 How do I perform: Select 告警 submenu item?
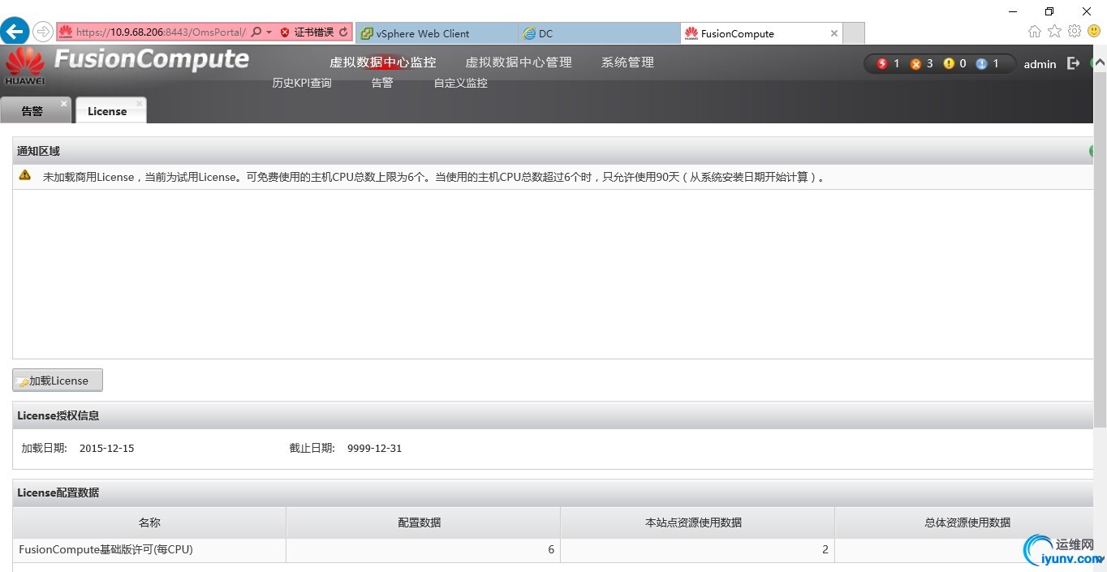pyautogui.click(x=382, y=83)
